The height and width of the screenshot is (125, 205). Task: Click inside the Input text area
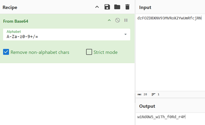click(x=170, y=52)
